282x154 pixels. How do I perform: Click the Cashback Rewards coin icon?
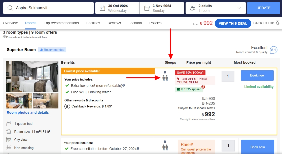tap(67, 106)
